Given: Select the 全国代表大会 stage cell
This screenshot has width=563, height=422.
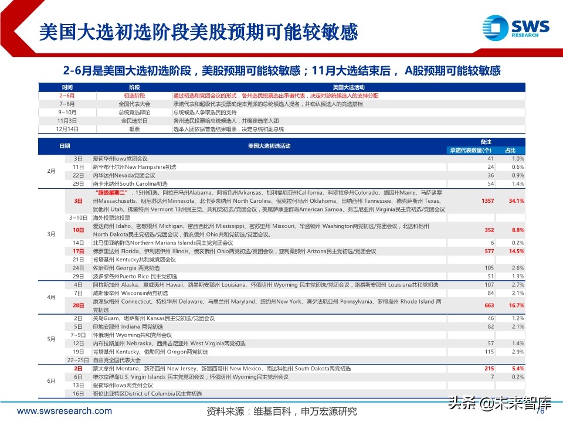Looking at the screenshot, I should pos(134,104).
